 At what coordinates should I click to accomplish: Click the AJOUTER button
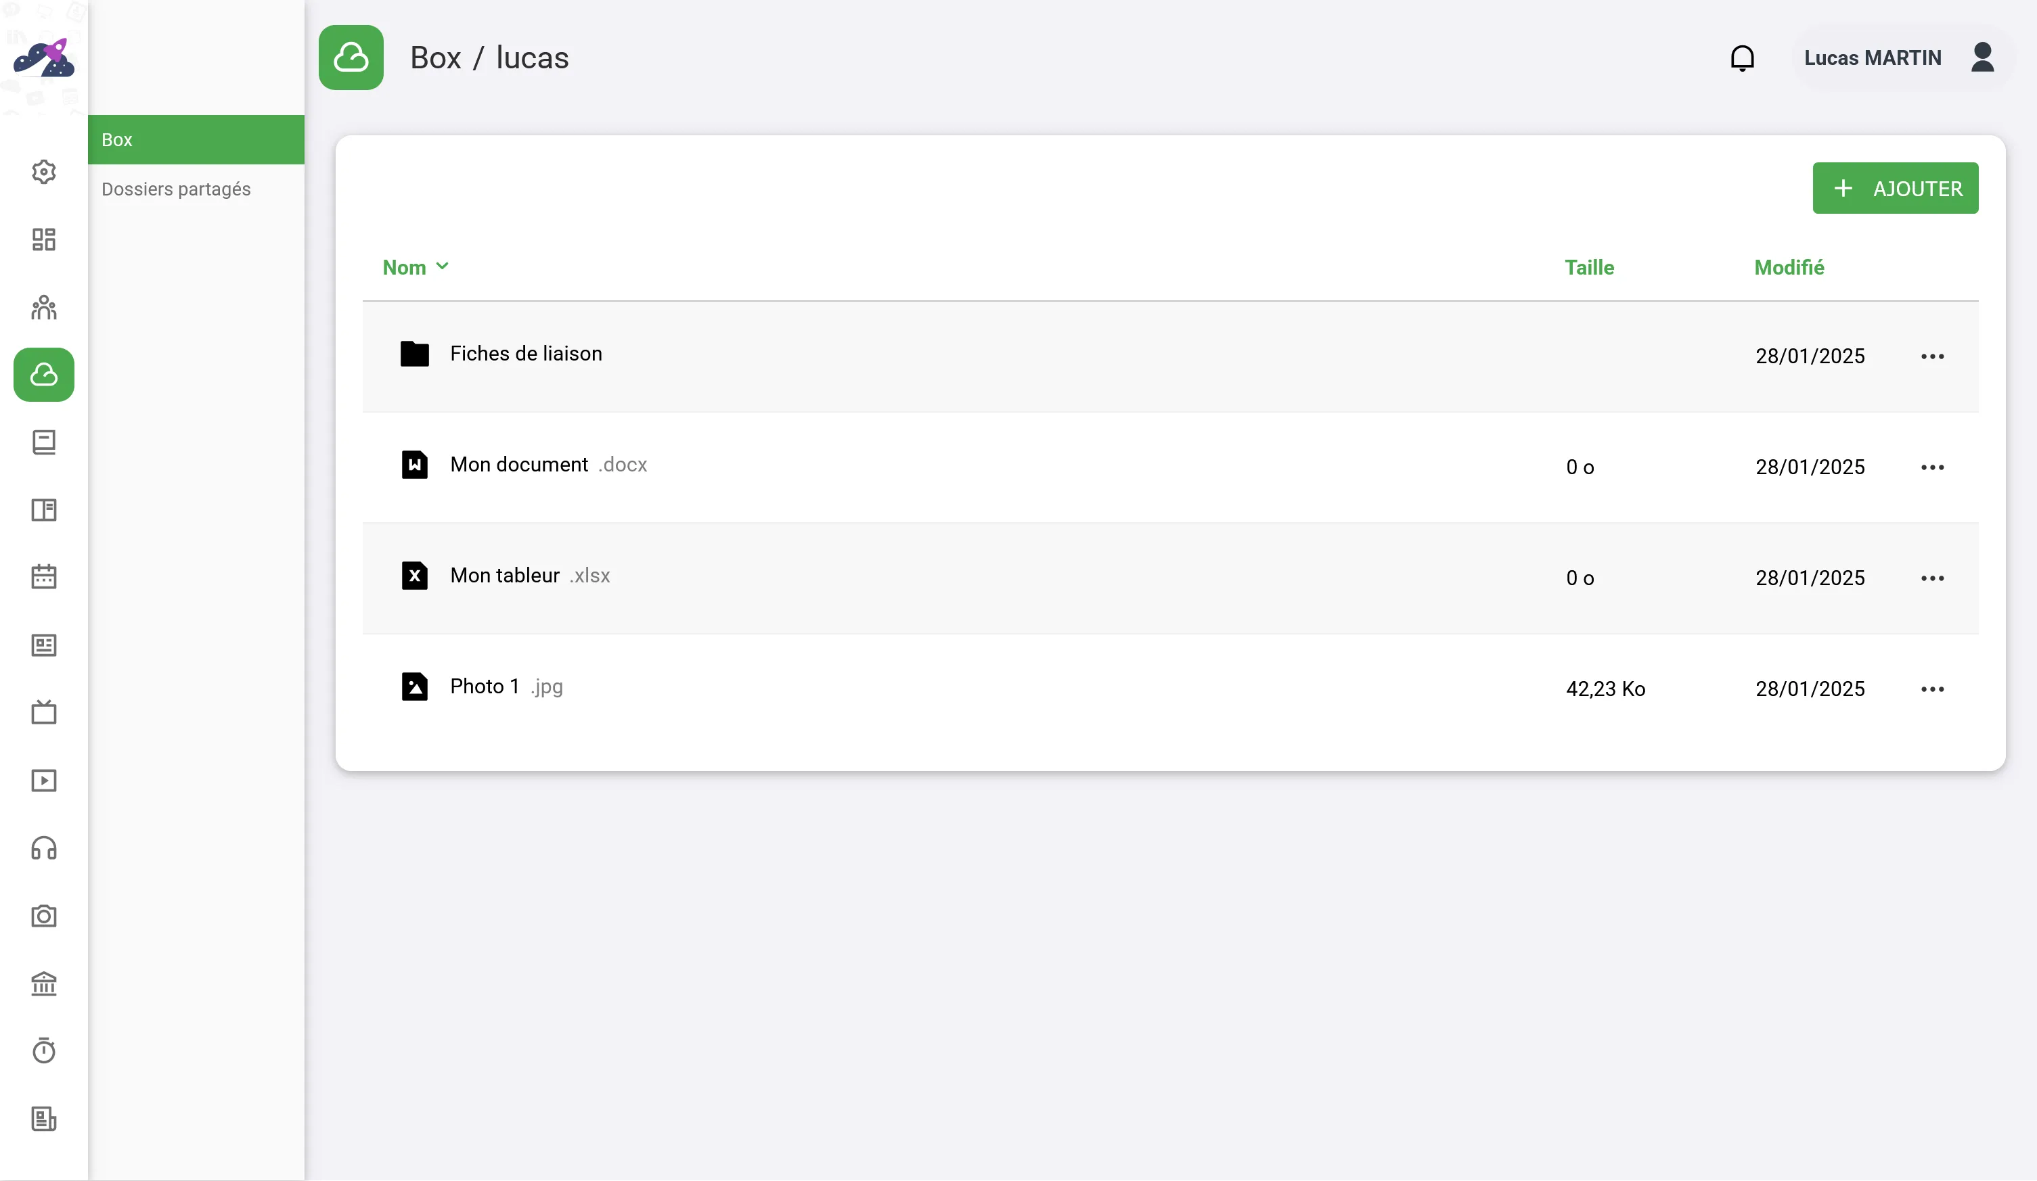(1895, 188)
